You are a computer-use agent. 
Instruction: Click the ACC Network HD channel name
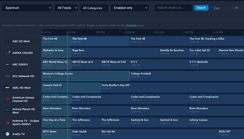click(23, 76)
